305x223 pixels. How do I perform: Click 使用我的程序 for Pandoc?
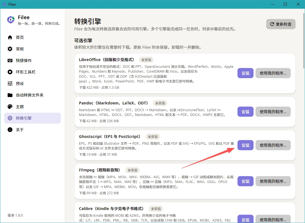[273, 112]
